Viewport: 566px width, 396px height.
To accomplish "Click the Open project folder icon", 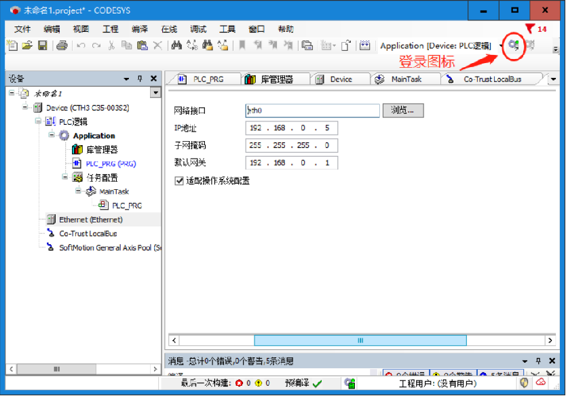I will (27, 45).
